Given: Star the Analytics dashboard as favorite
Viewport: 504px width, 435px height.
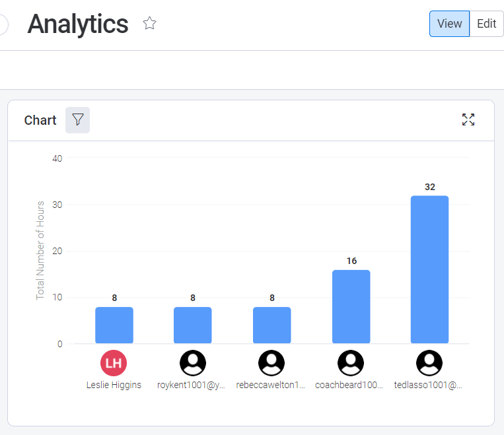Looking at the screenshot, I should [150, 24].
